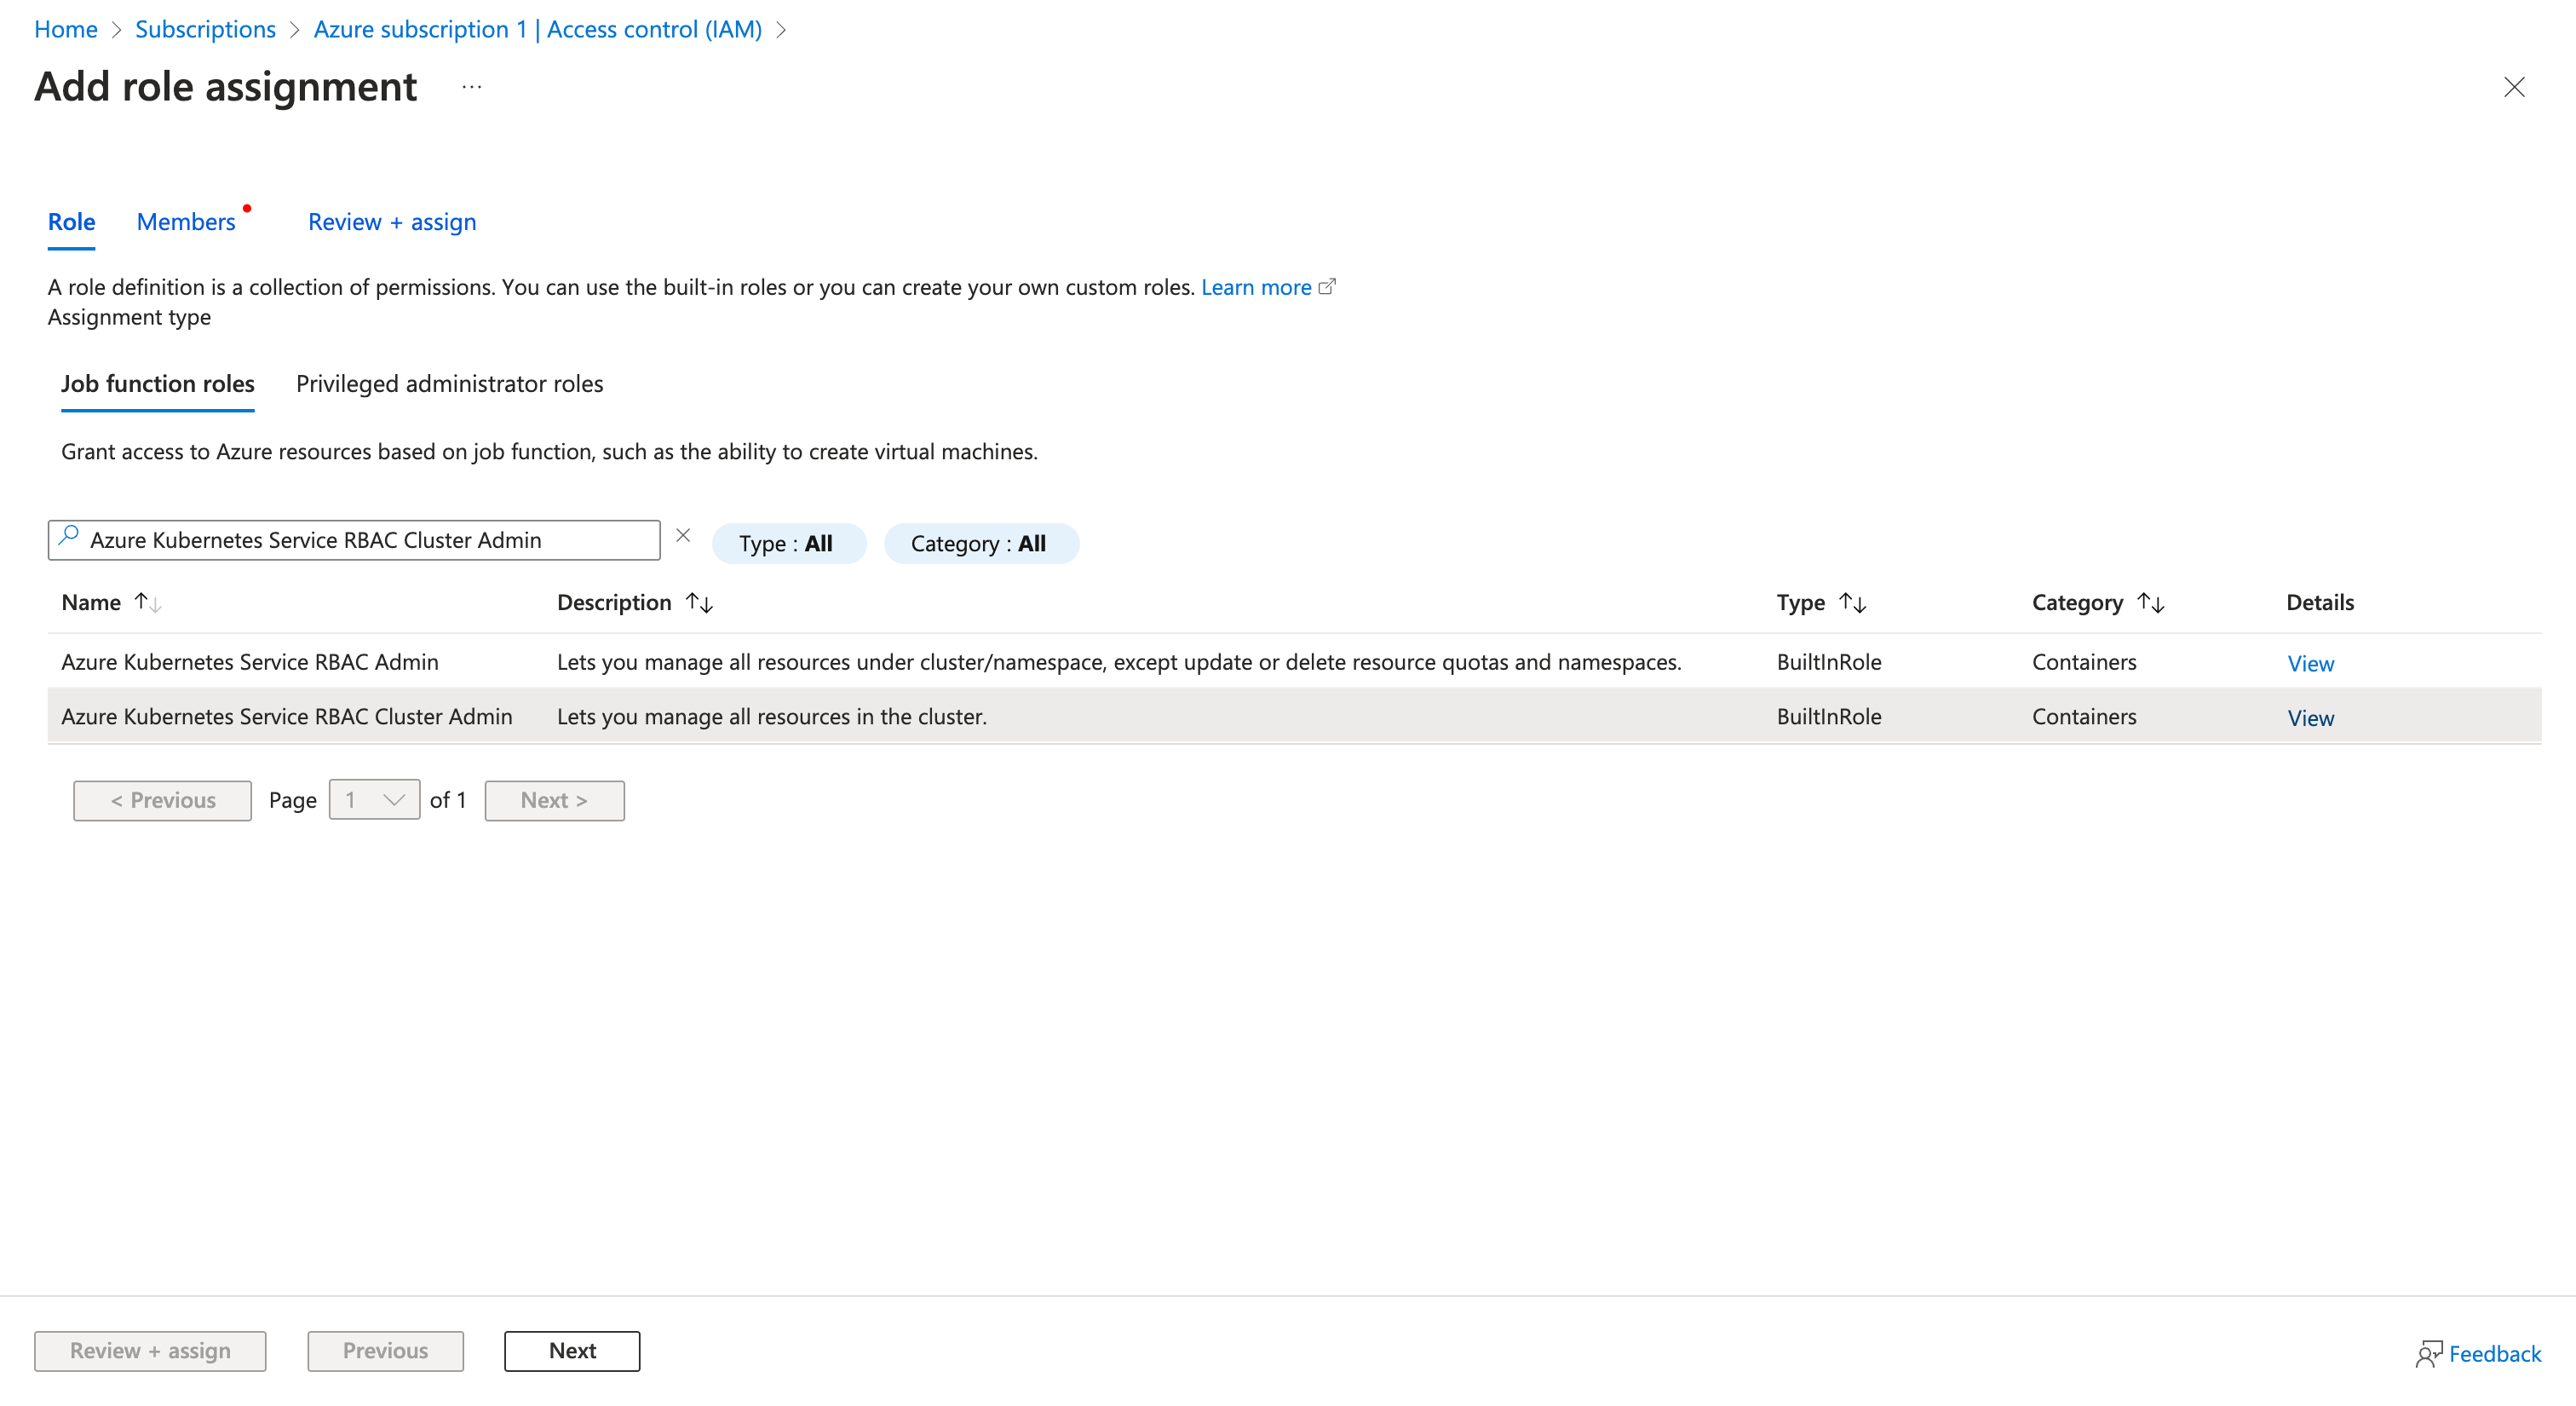This screenshot has width=2576, height=1406.
Task: Sort the Type column using its arrow icon
Action: (1854, 602)
